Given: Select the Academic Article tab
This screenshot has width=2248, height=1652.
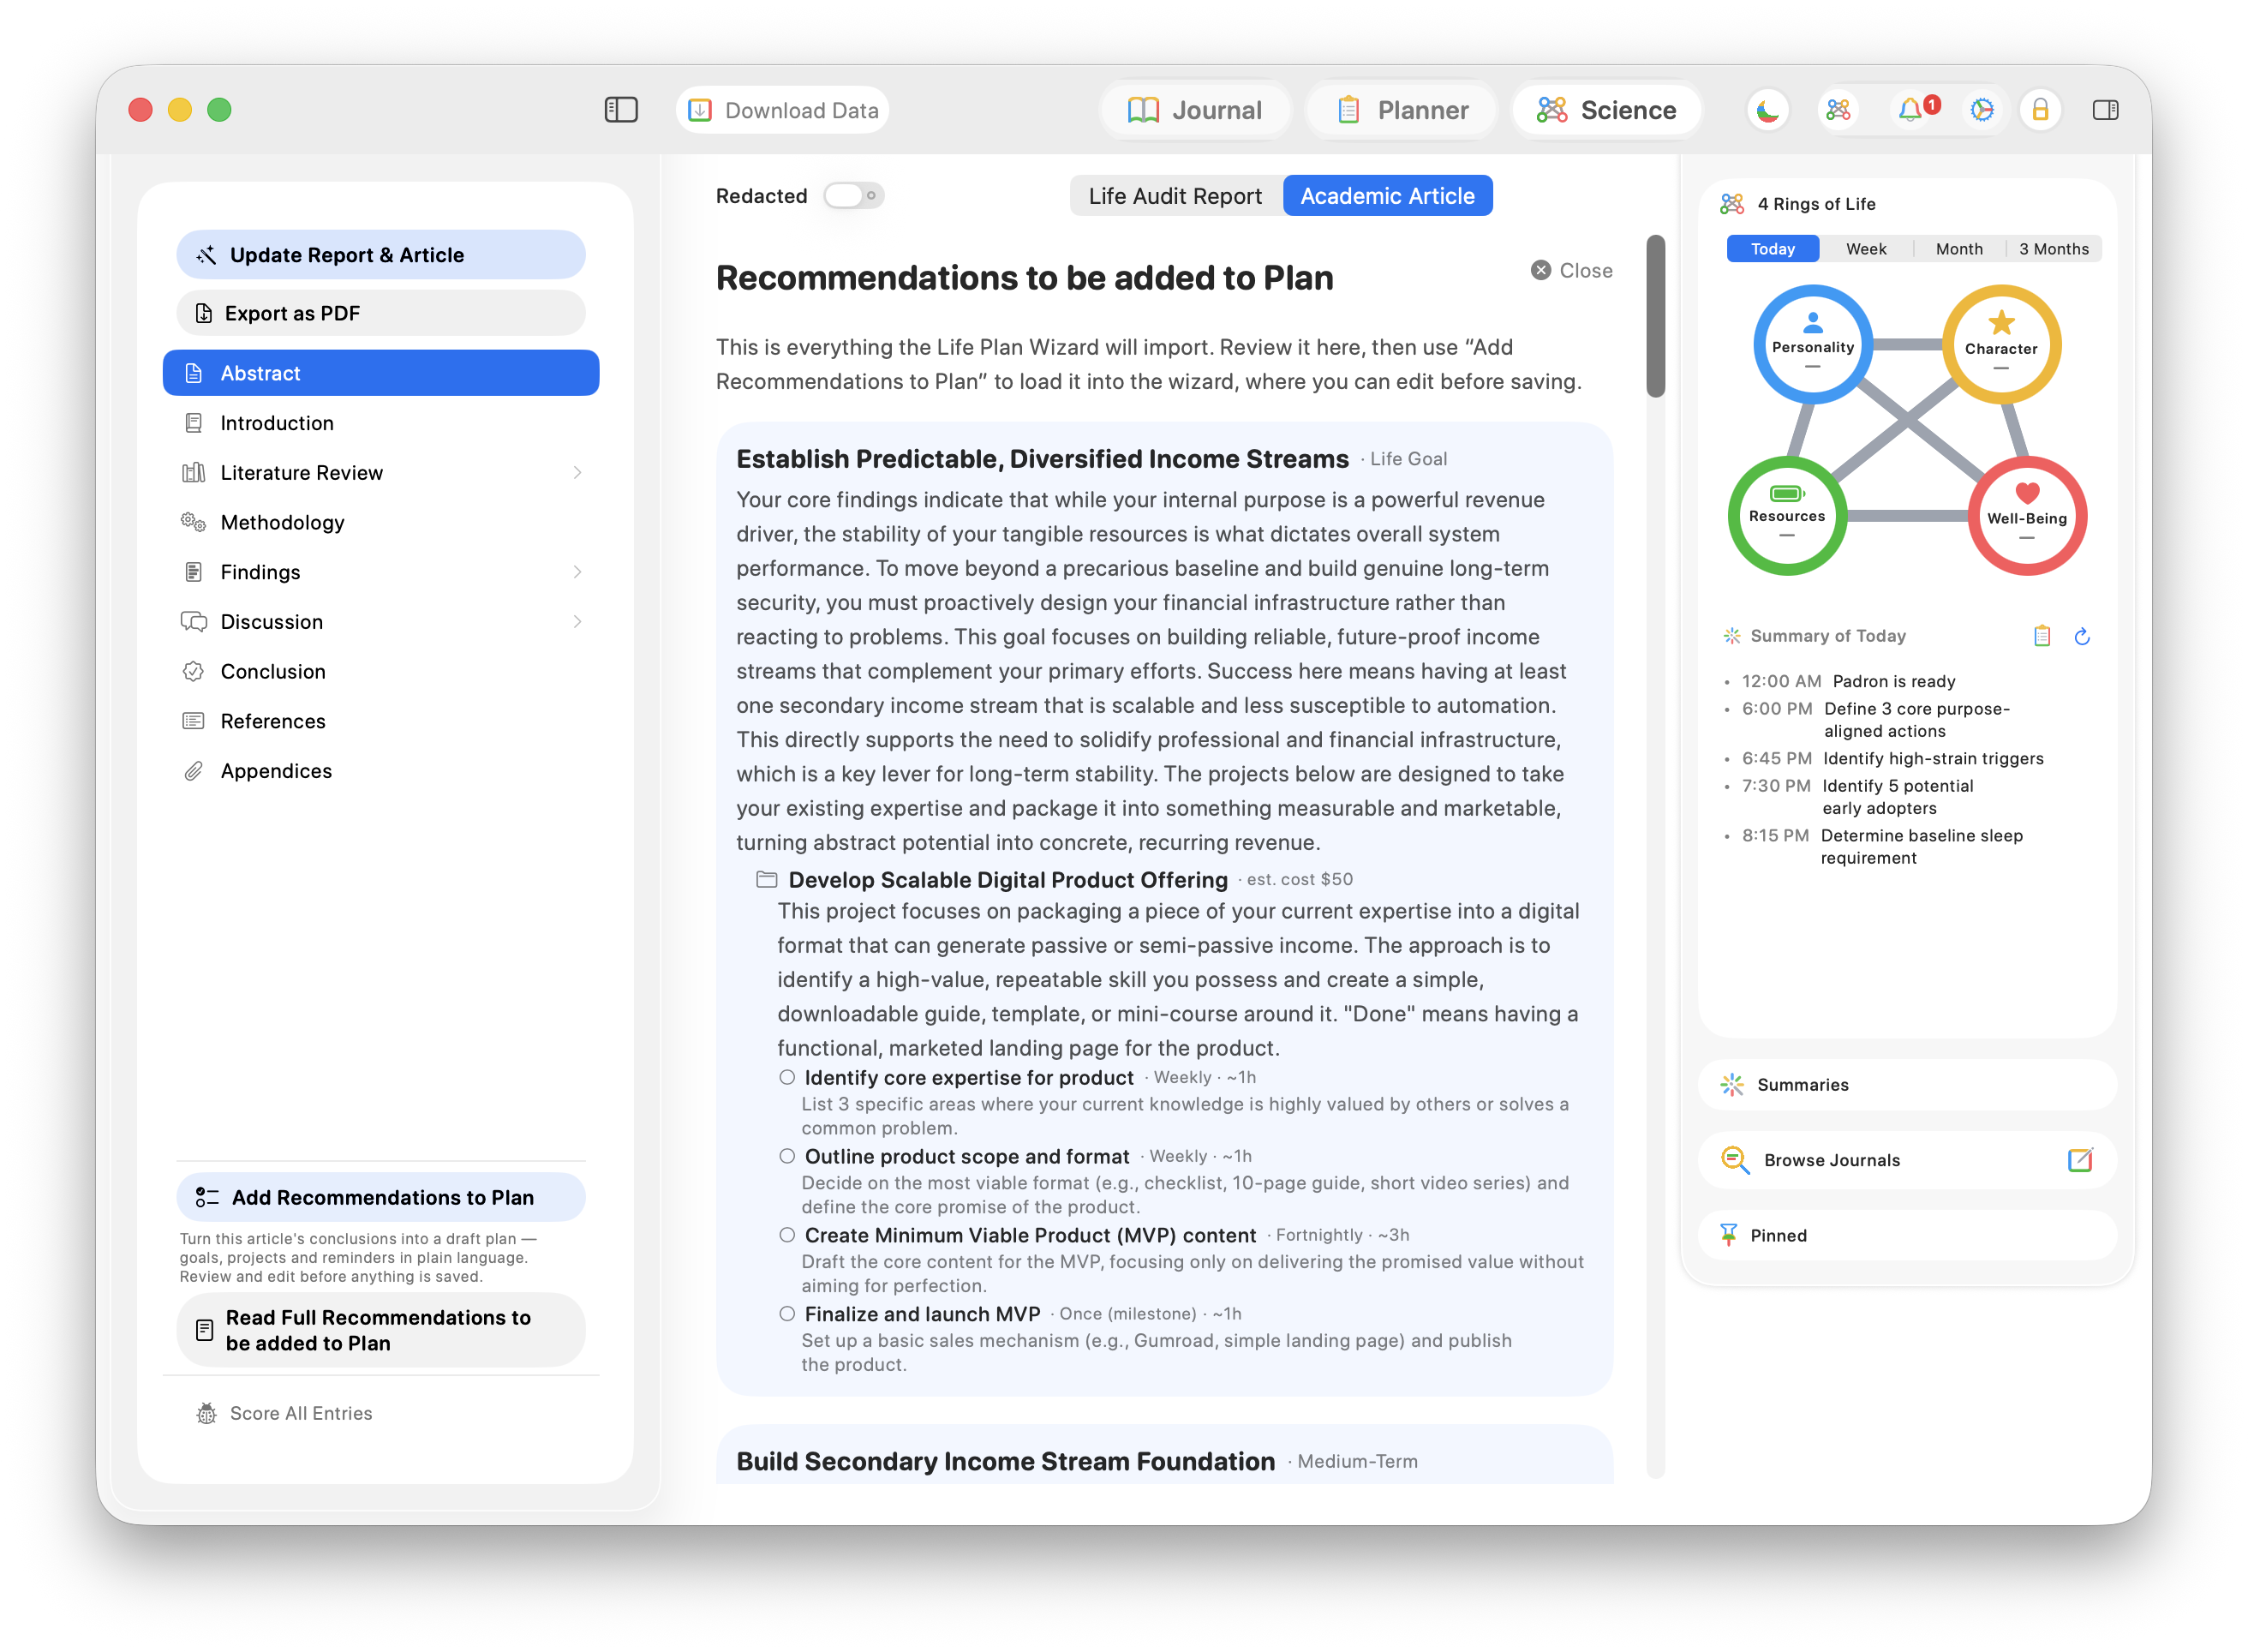Looking at the screenshot, I should click(1387, 196).
